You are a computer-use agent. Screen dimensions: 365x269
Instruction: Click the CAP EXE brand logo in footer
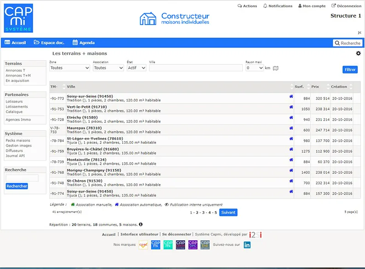pyautogui.click(x=205, y=245)
